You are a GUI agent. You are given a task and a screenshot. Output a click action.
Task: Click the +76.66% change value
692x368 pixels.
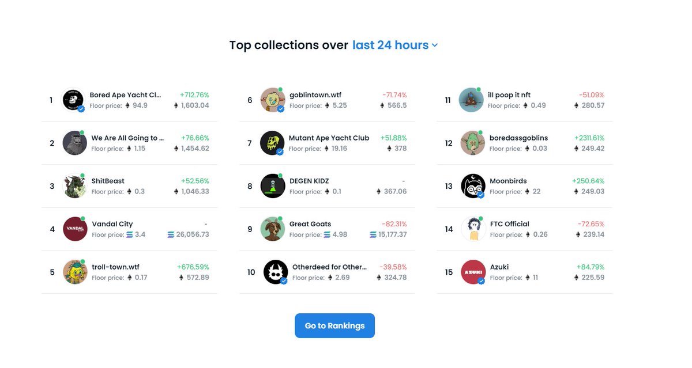point(195,138)
